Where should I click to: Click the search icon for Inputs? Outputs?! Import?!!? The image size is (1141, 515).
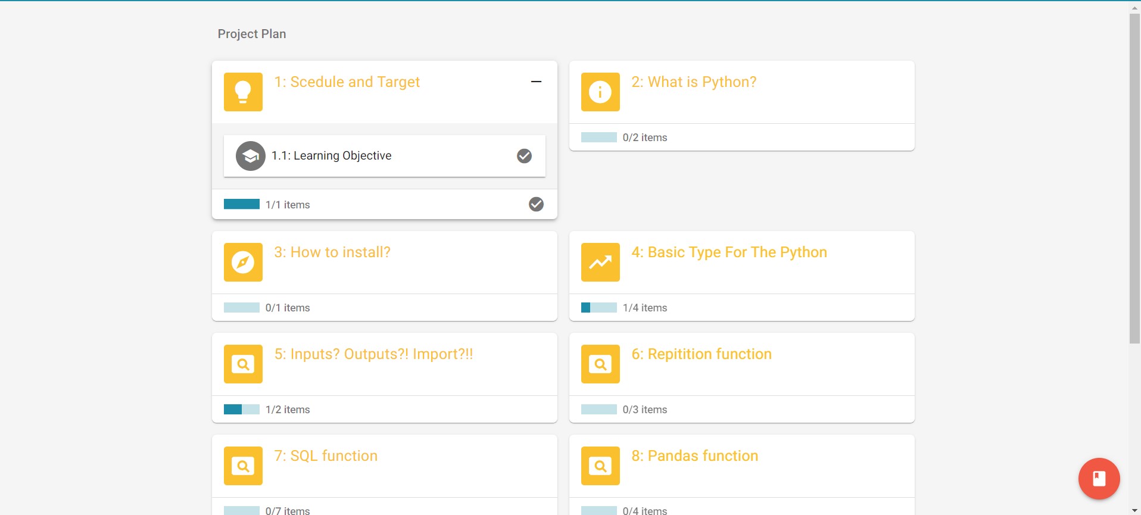tap(243, 364)
